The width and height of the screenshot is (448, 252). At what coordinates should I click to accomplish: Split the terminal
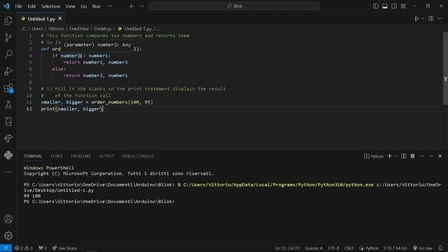403,156
